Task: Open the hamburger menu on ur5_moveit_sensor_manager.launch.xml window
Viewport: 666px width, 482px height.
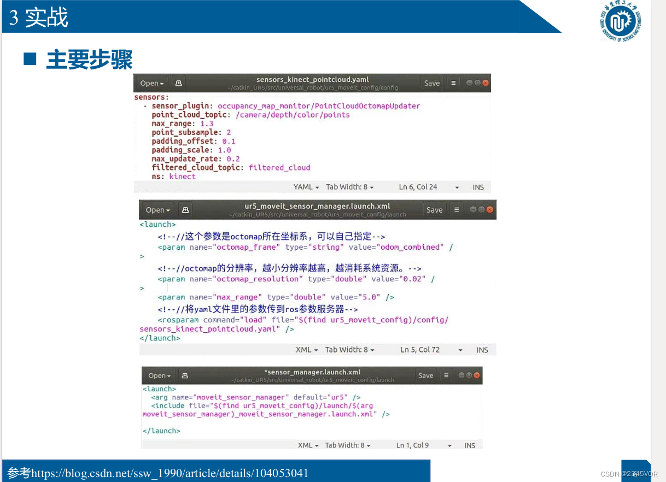Action: point(457,209)
